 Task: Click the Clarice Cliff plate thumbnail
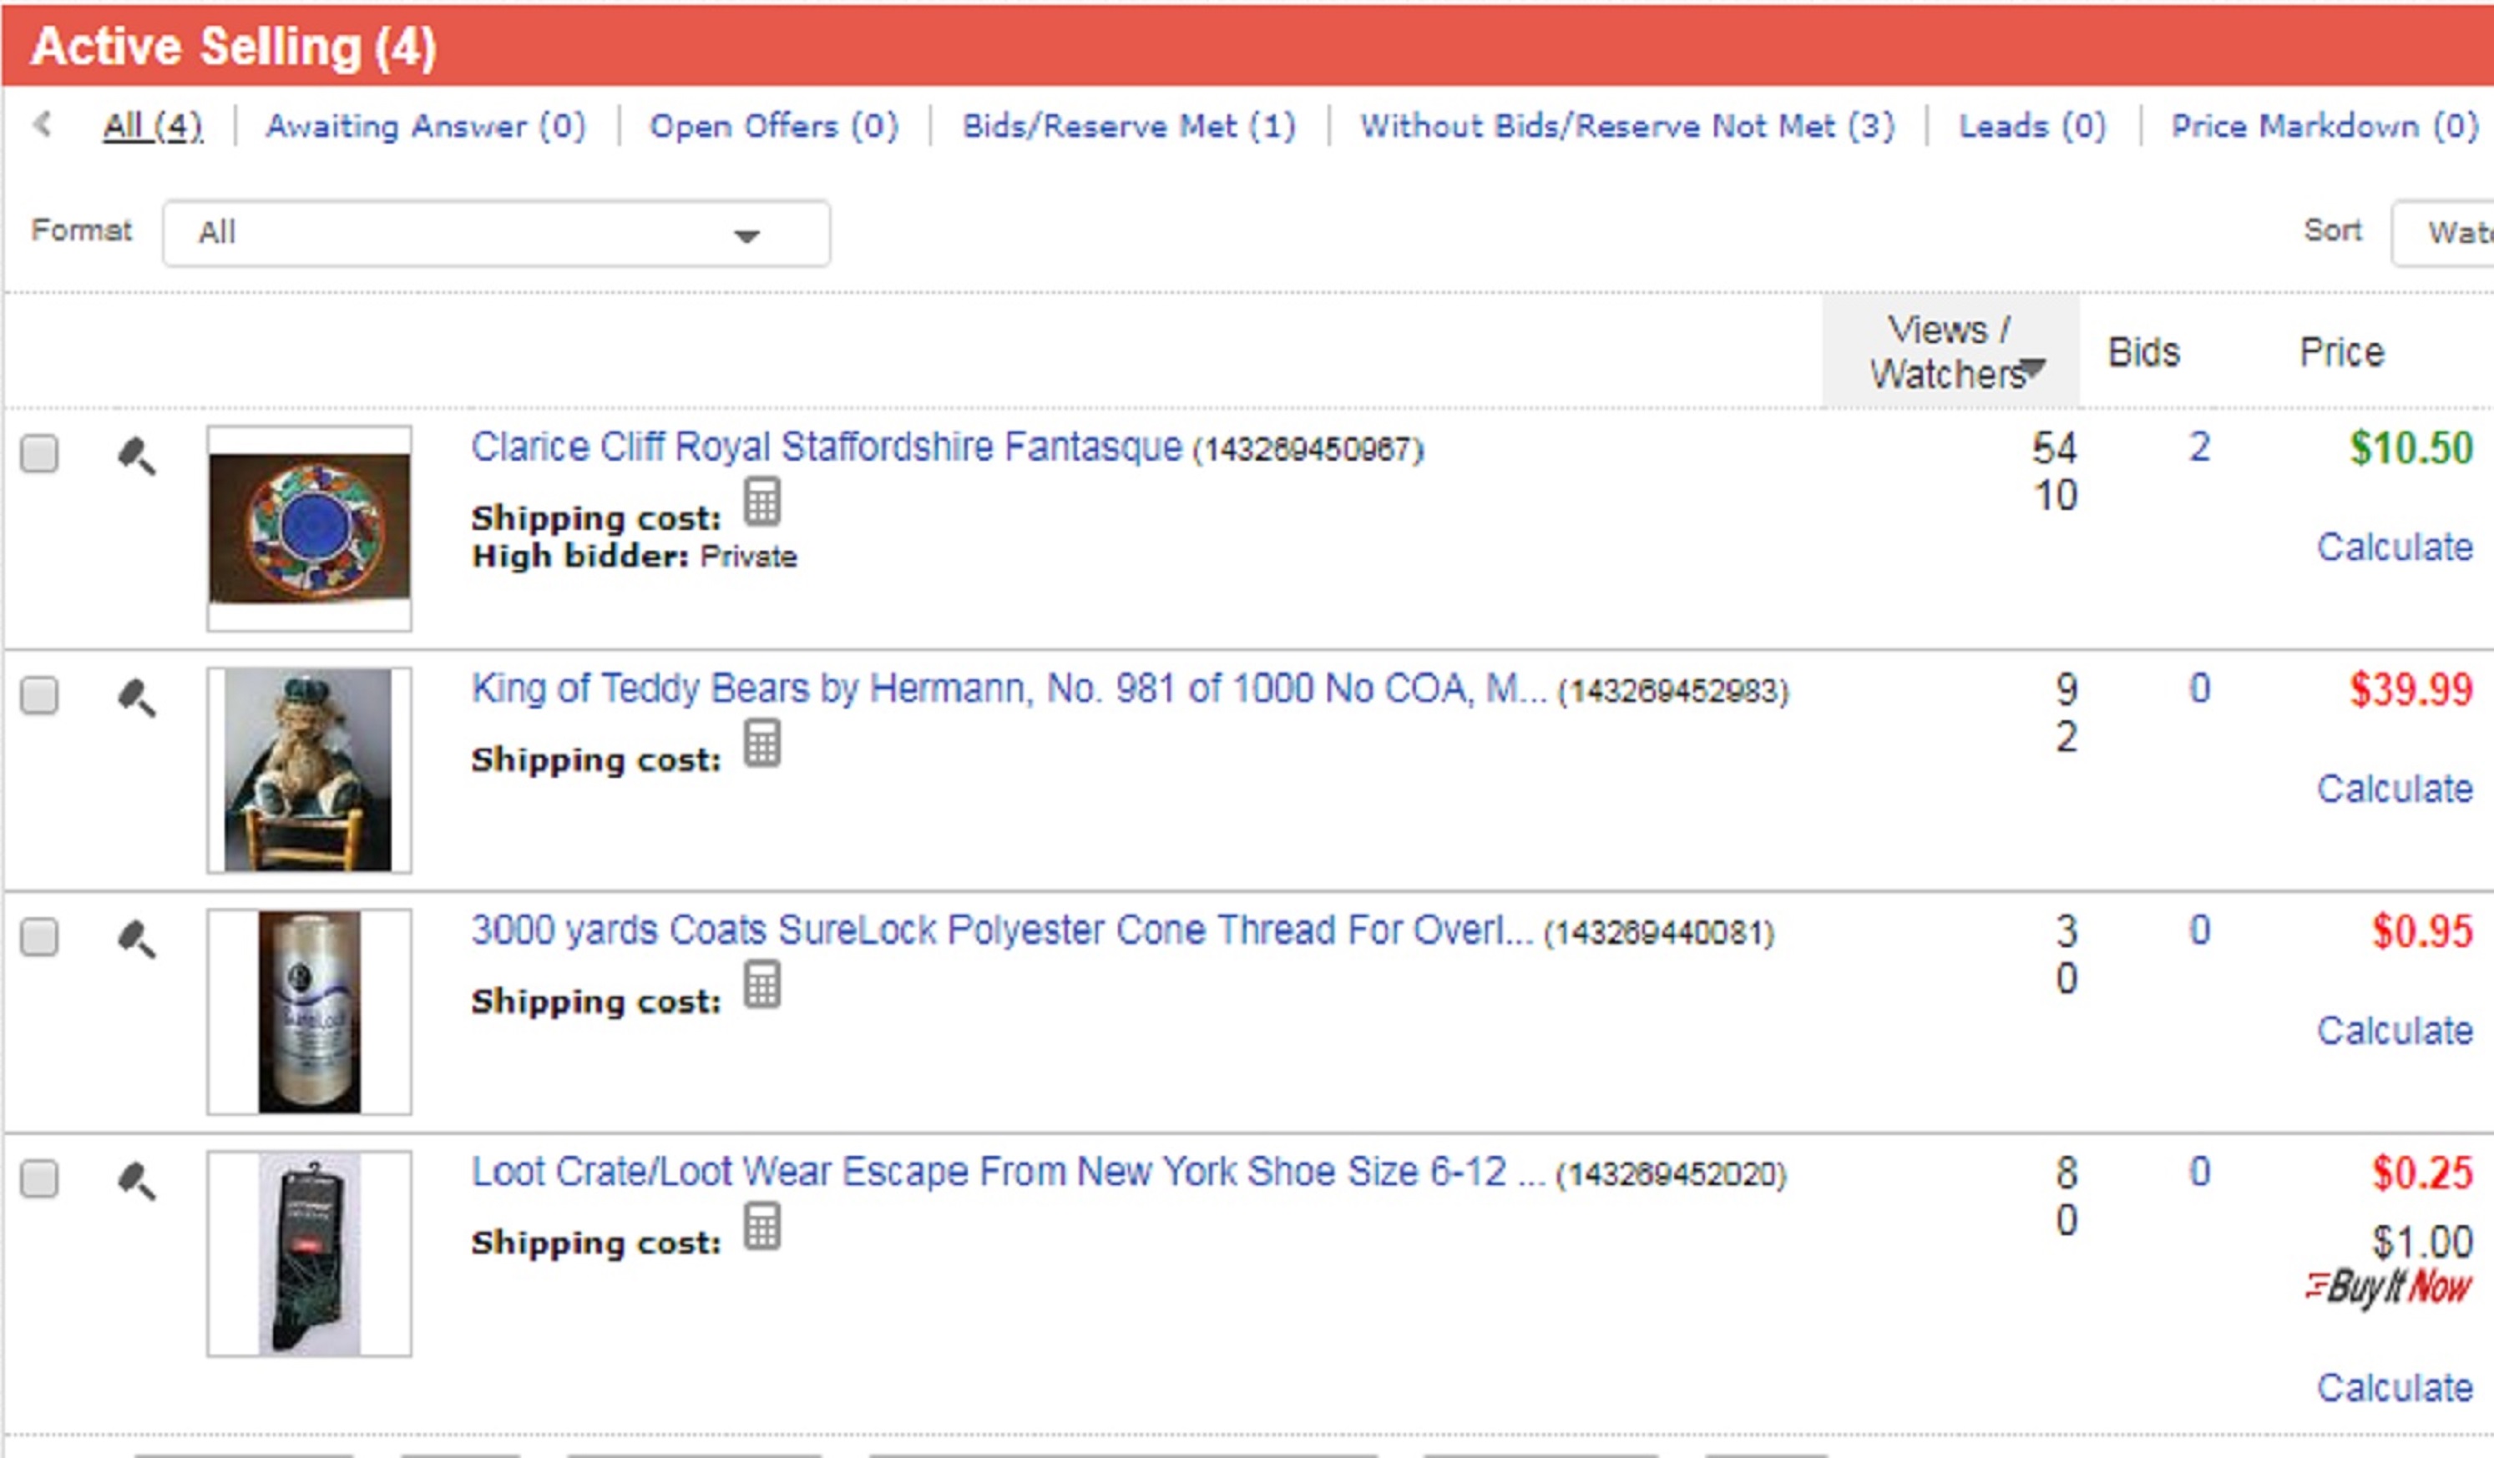tap(309, 528)
